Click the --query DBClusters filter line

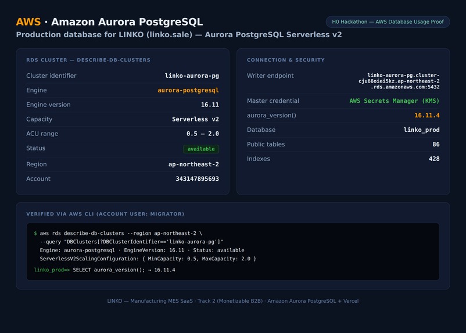[131, 242]
